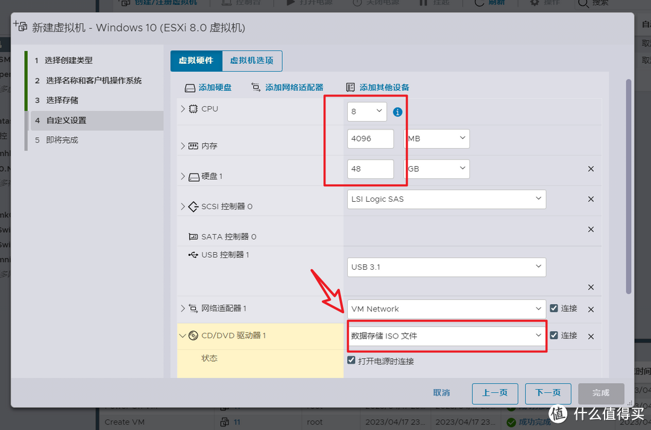Image resolution: width=651 pixels, height=430 pixels.
Task: Click the Next page button
Action: click(x=547, y=393)
